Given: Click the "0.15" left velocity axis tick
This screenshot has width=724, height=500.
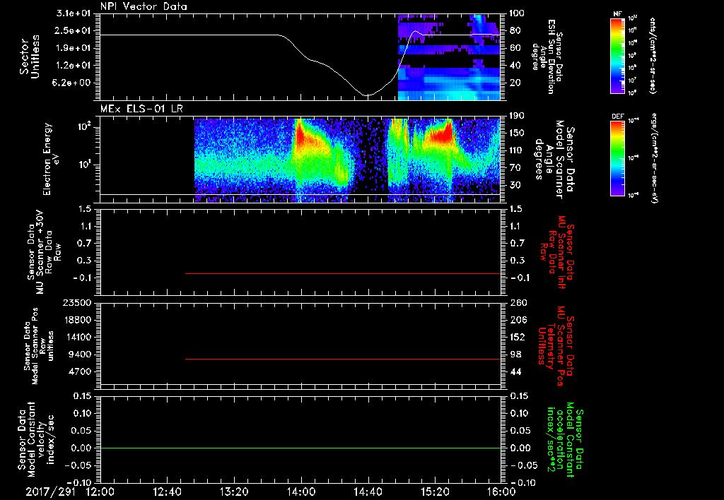Looking at the screenshot, I should coord(82,396).
